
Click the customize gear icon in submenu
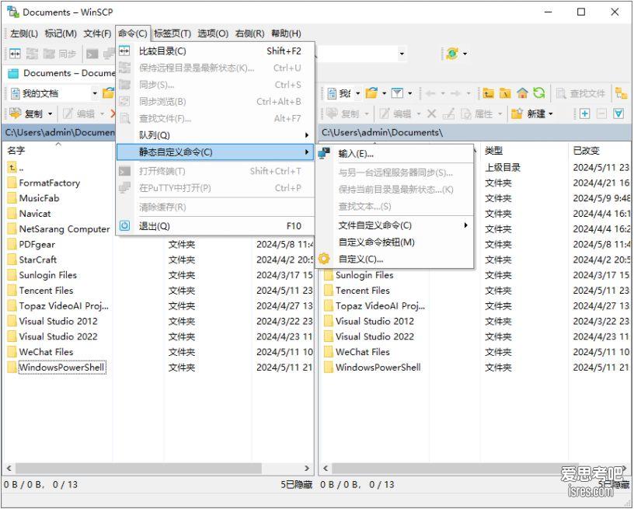click(324, 259)
